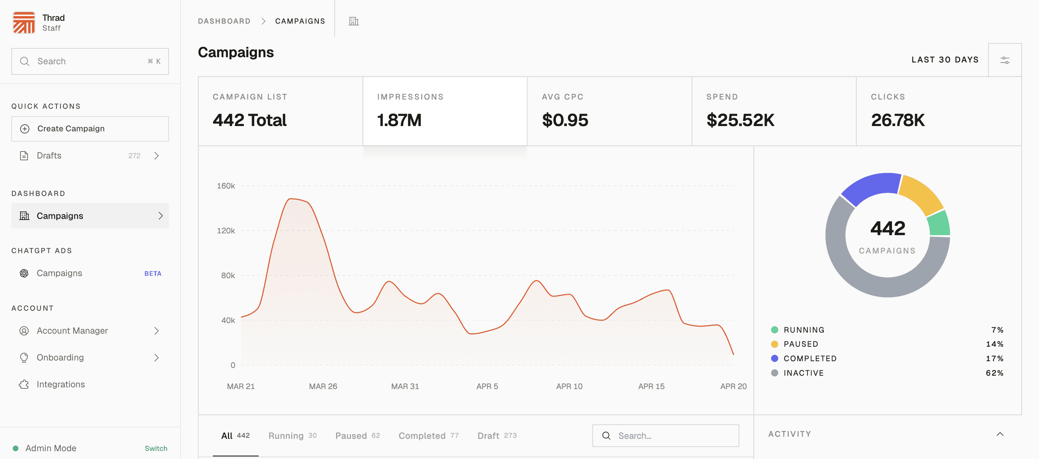Open the Last 30 Days range selector
Image resolution: width=1039 pixels, height=459 pixels.
(x=945, y=60)
